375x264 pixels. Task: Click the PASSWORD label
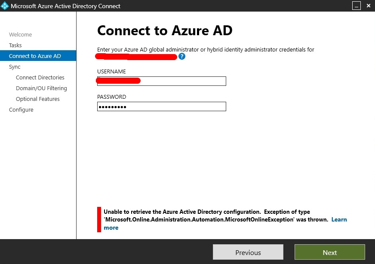(x=111, y=97)
